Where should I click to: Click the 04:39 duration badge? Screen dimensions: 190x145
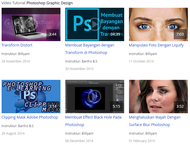tap(115, 34)
